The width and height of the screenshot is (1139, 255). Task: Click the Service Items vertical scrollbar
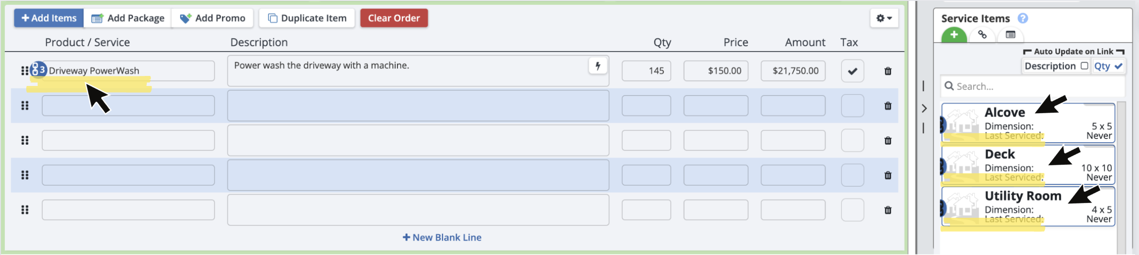pos(1121,177)
